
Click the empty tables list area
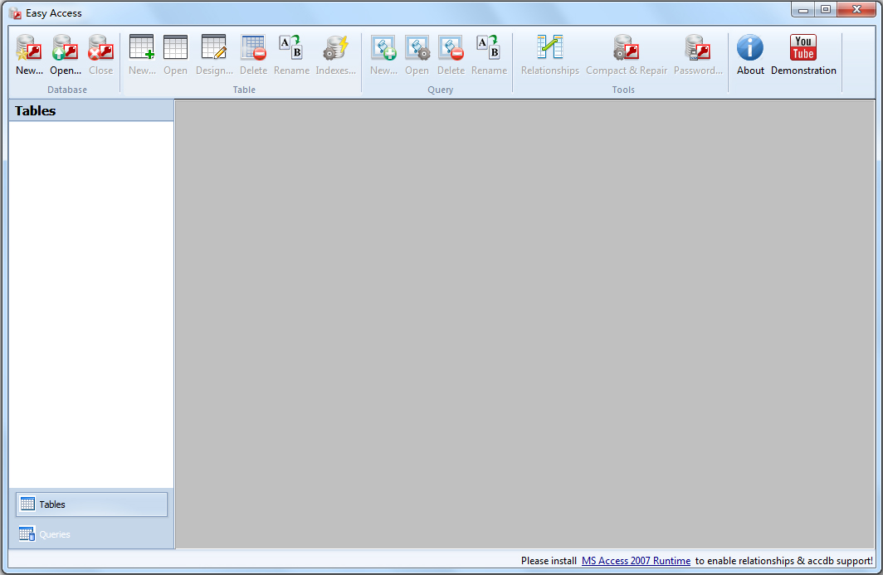91,305
